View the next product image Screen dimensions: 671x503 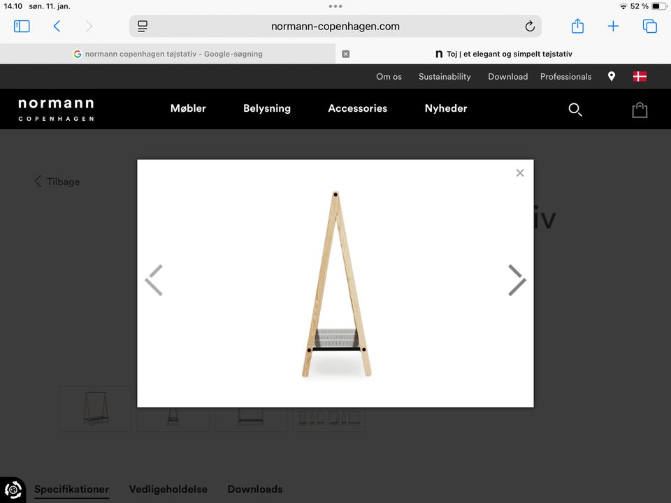[x=517, y=281]
